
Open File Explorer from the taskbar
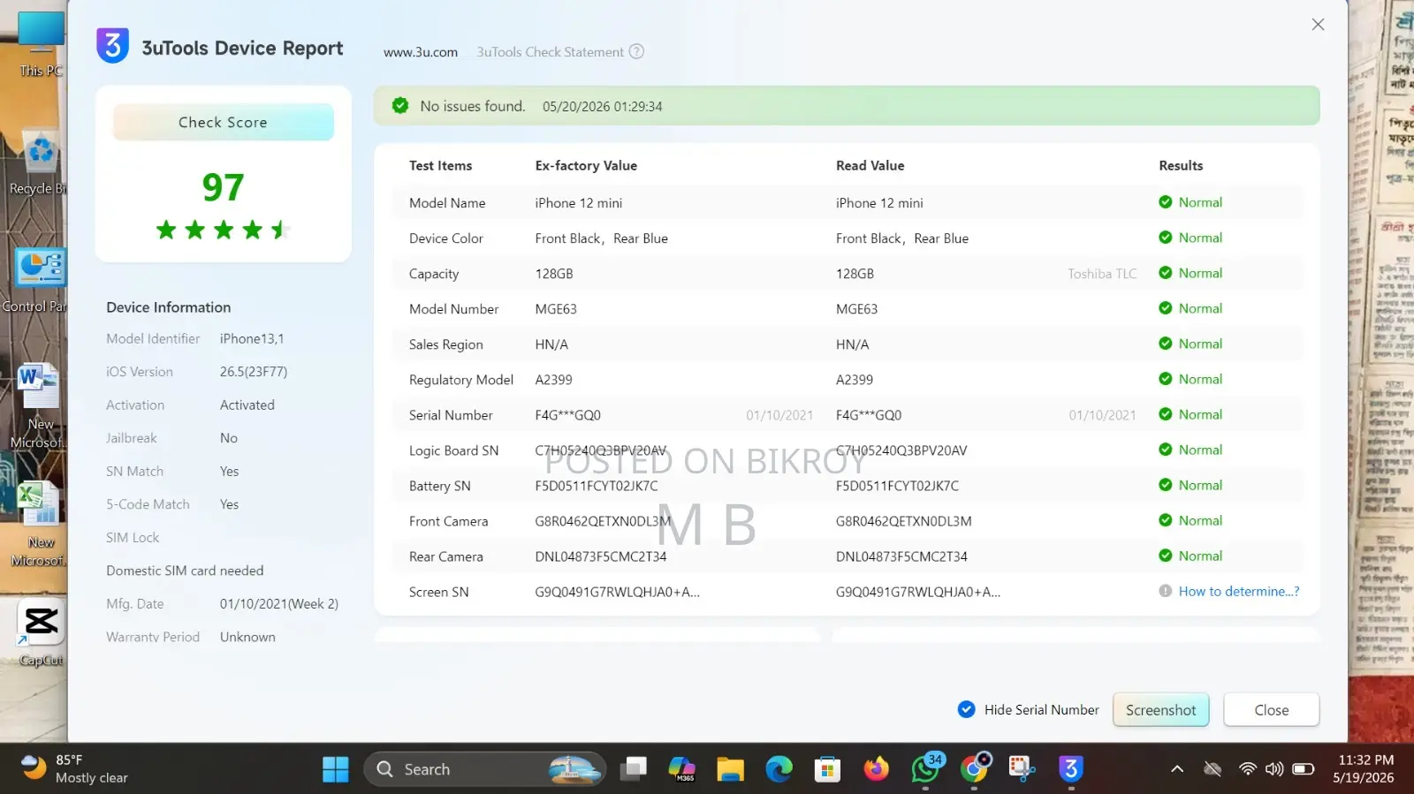tap(730, 769)
